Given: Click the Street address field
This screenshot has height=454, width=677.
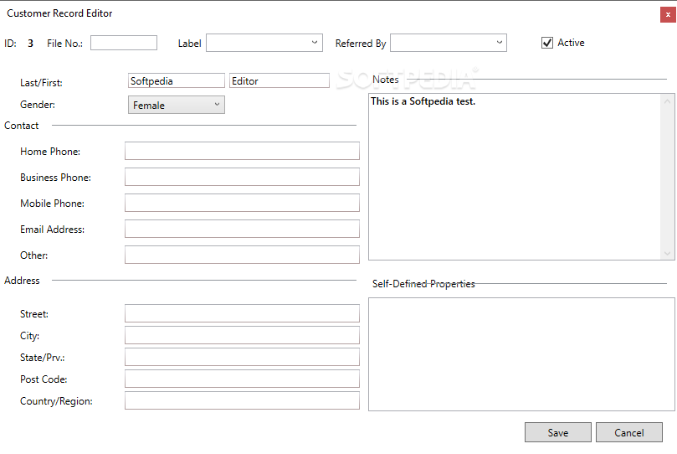Looking at the screenshot, I should tap(242, 314).
